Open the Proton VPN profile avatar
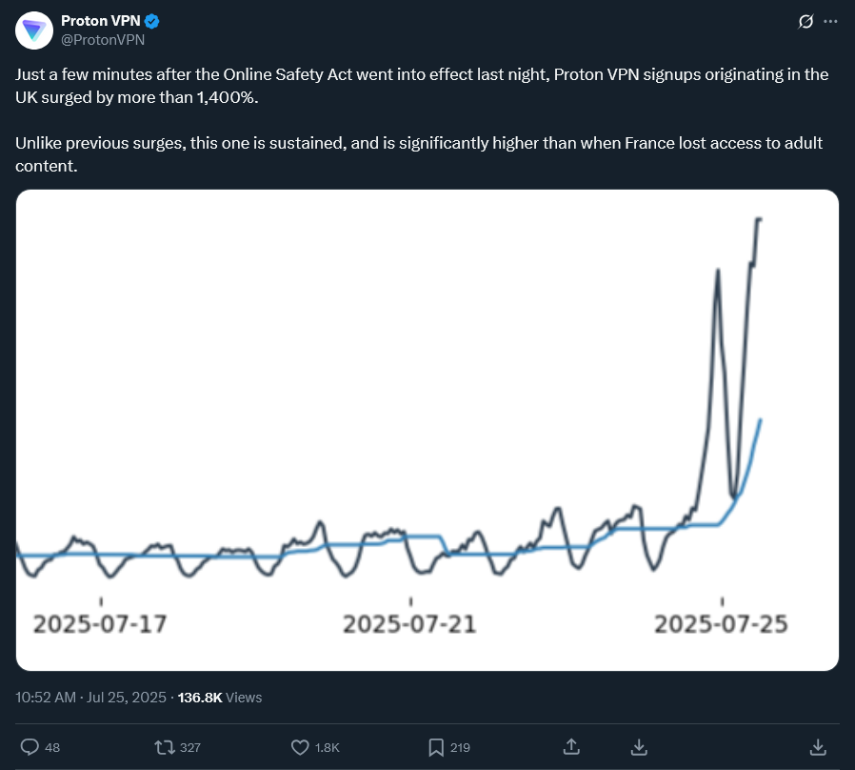This screenshot has height=770, width=855. pyautogui.click(x=34, y=30)
